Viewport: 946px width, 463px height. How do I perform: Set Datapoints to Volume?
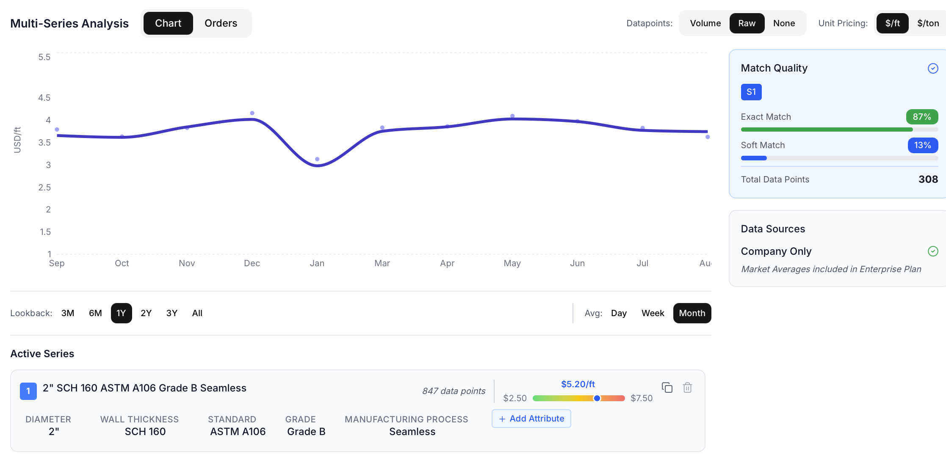coord(705,23)
